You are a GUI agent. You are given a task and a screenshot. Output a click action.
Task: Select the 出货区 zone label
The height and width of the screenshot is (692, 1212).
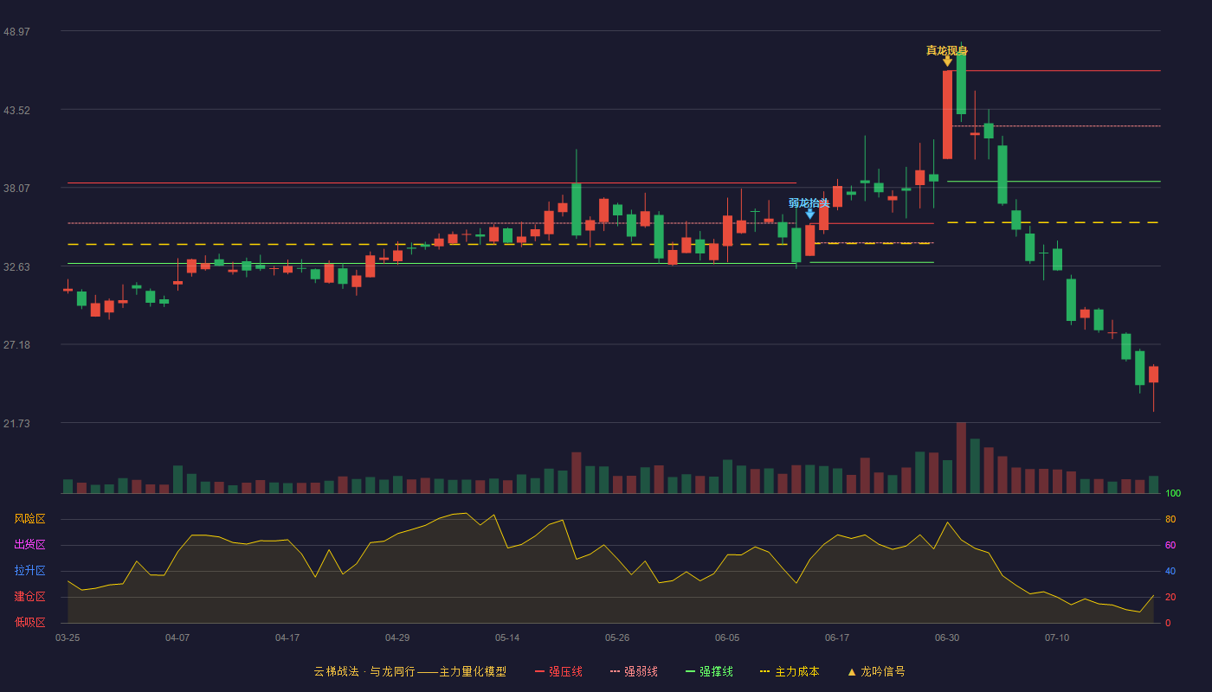coord(29,545)
